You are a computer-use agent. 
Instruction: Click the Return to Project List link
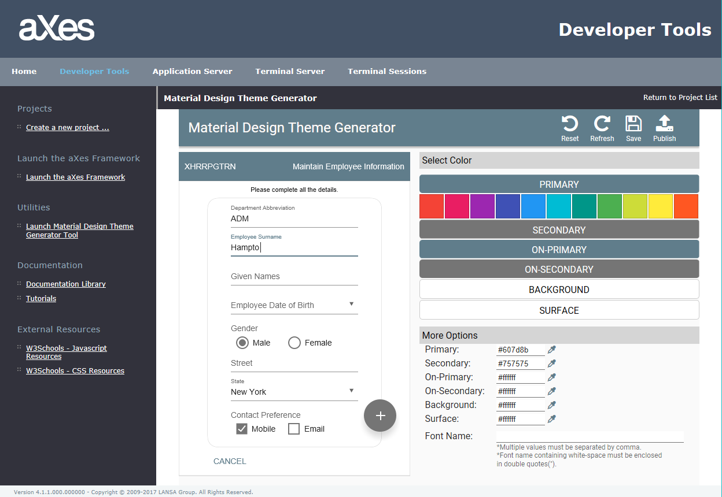pyautogui.click(x=680, y=98)
